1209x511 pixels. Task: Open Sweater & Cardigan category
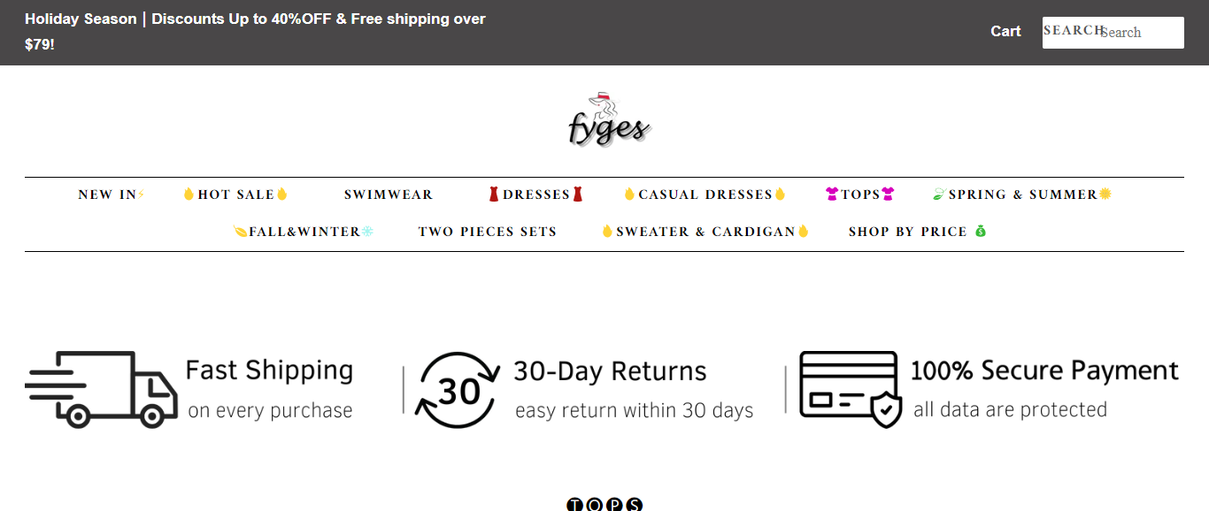coord(705,232)
